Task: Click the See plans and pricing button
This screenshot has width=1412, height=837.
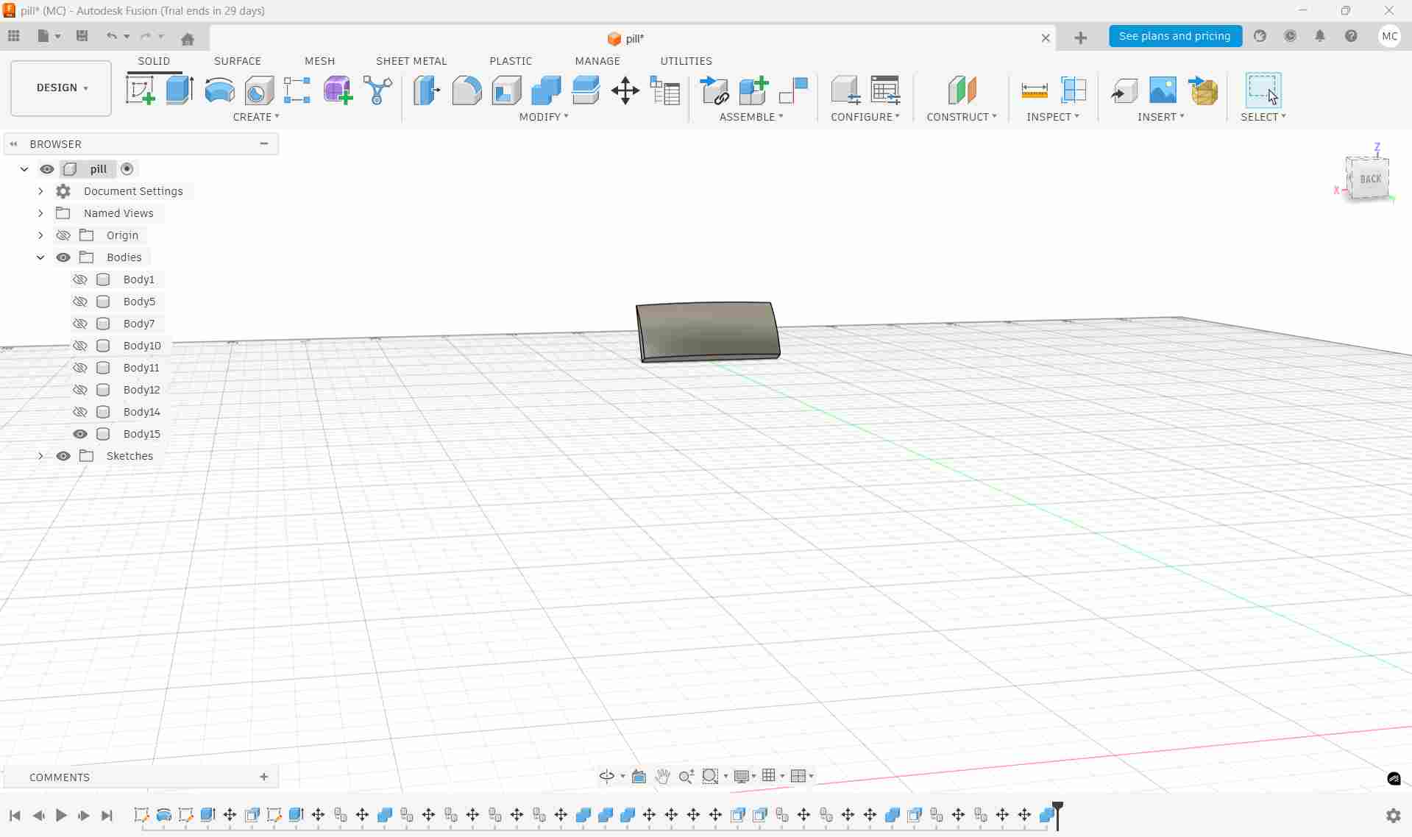Action: pos(1175,36)
